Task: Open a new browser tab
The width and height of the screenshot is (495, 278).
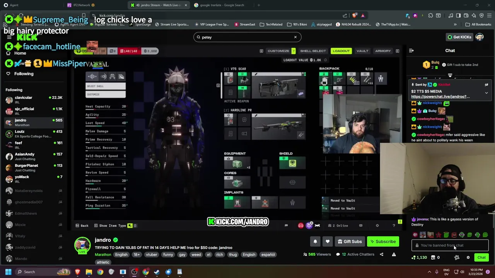Action: coord(259,5)
